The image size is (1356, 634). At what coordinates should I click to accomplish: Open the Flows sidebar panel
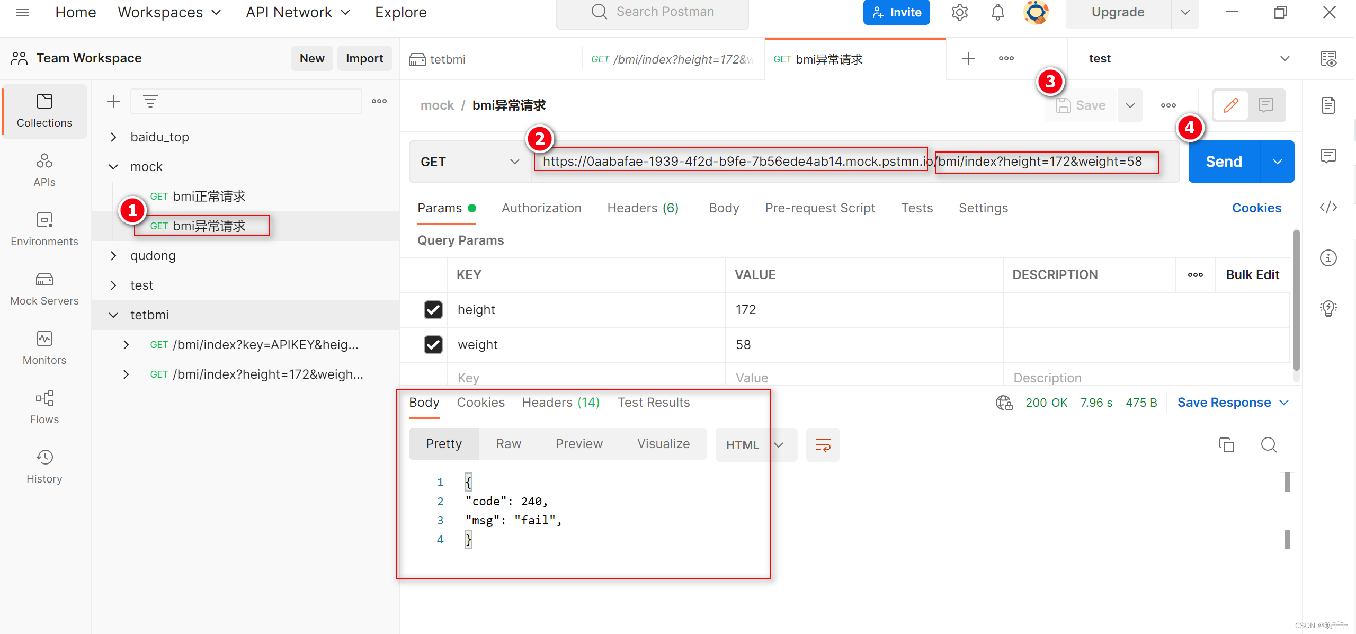(44, 408)
